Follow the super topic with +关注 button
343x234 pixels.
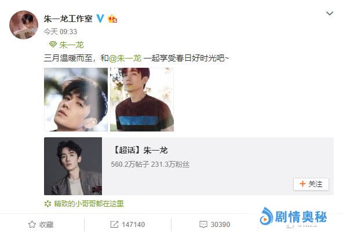click(311, 184)
